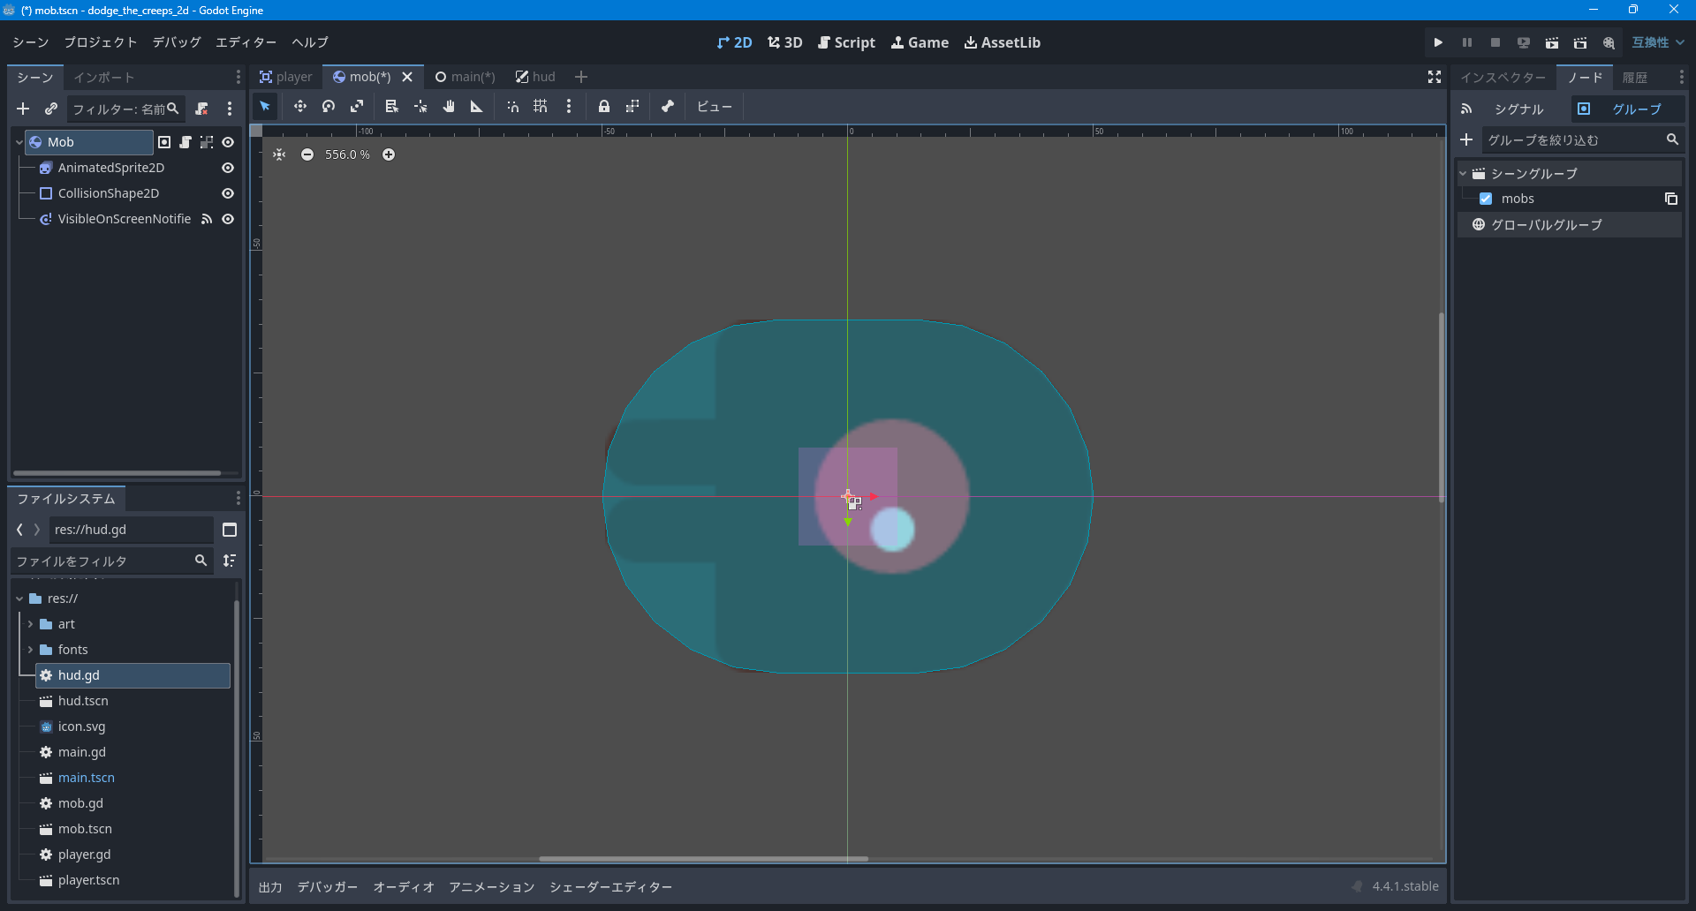Zoom in the viewport with plus
The image size is (1696, 911).
[389, 154]
